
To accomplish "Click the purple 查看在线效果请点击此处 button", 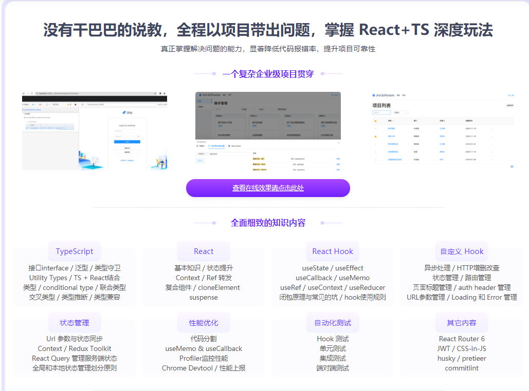I will tap(268, 188).
